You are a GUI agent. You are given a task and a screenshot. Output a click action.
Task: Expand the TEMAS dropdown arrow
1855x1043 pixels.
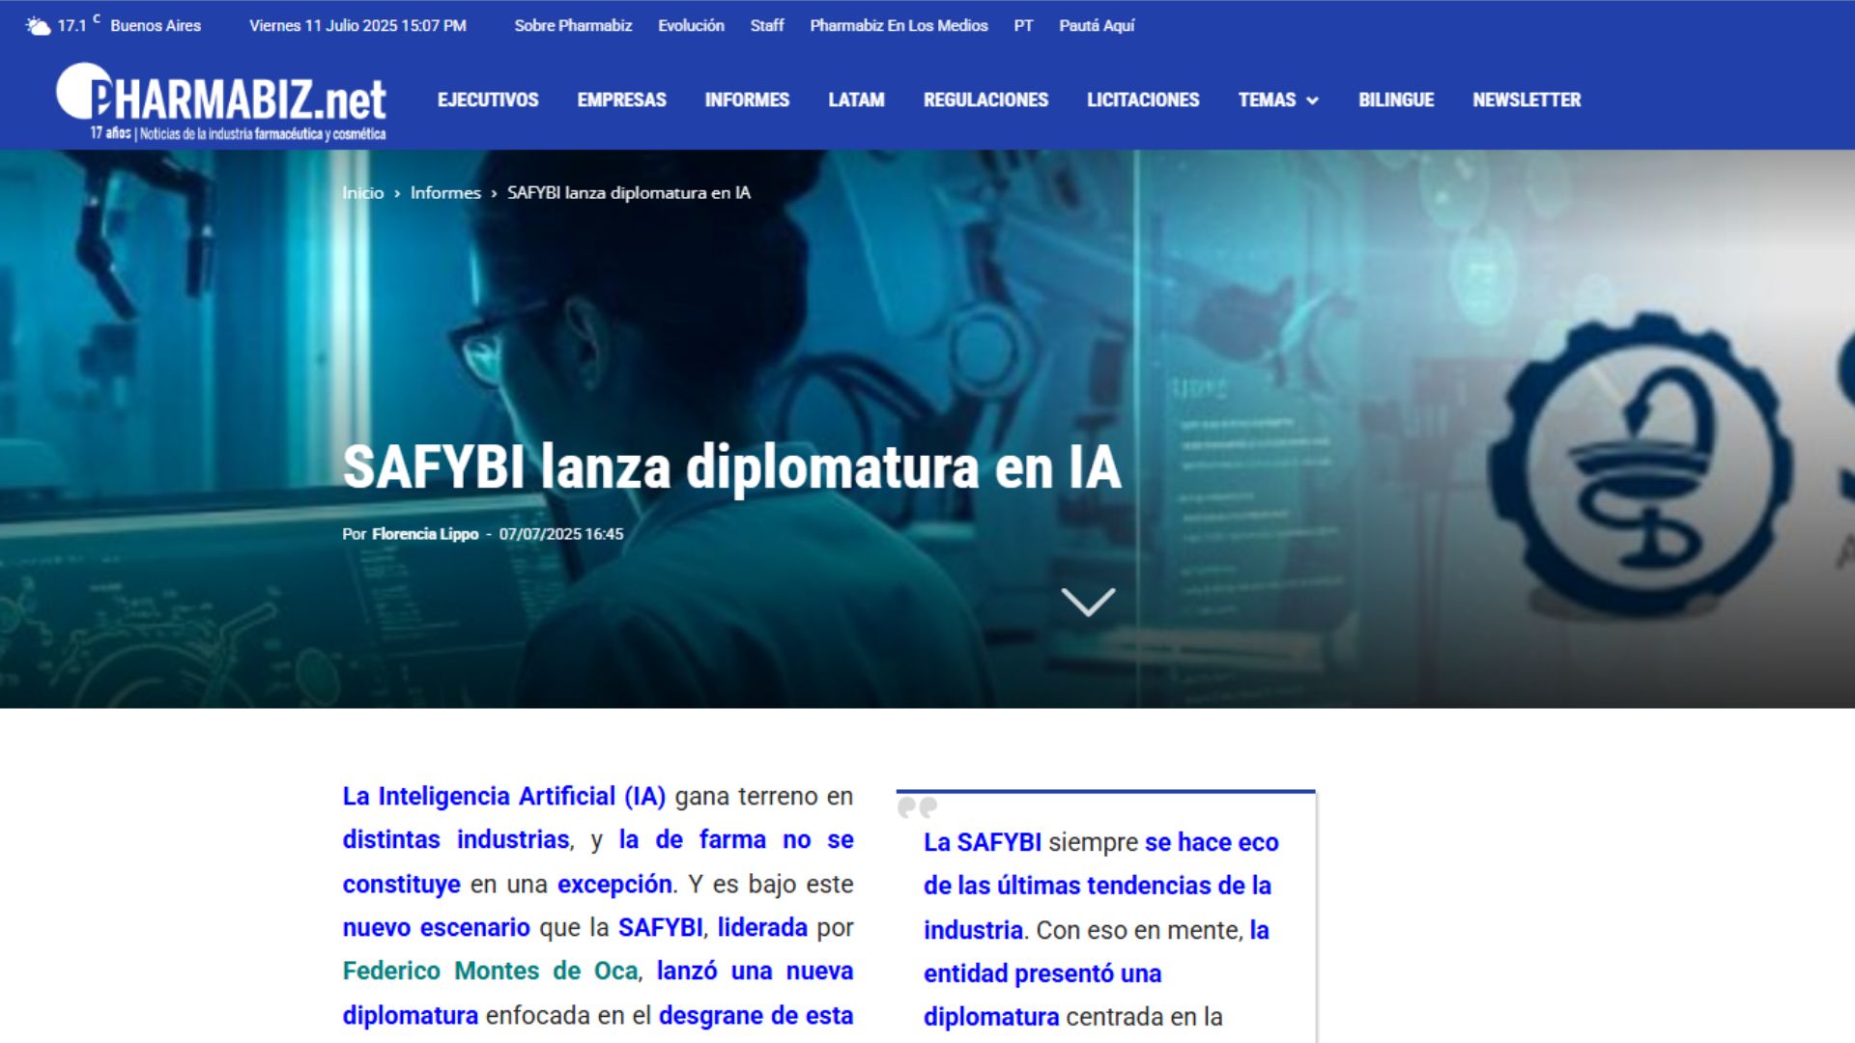point(1312,100)
